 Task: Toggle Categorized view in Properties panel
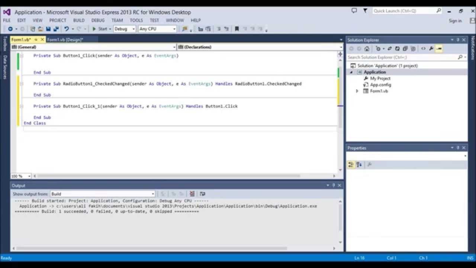(x=351, y=165)
